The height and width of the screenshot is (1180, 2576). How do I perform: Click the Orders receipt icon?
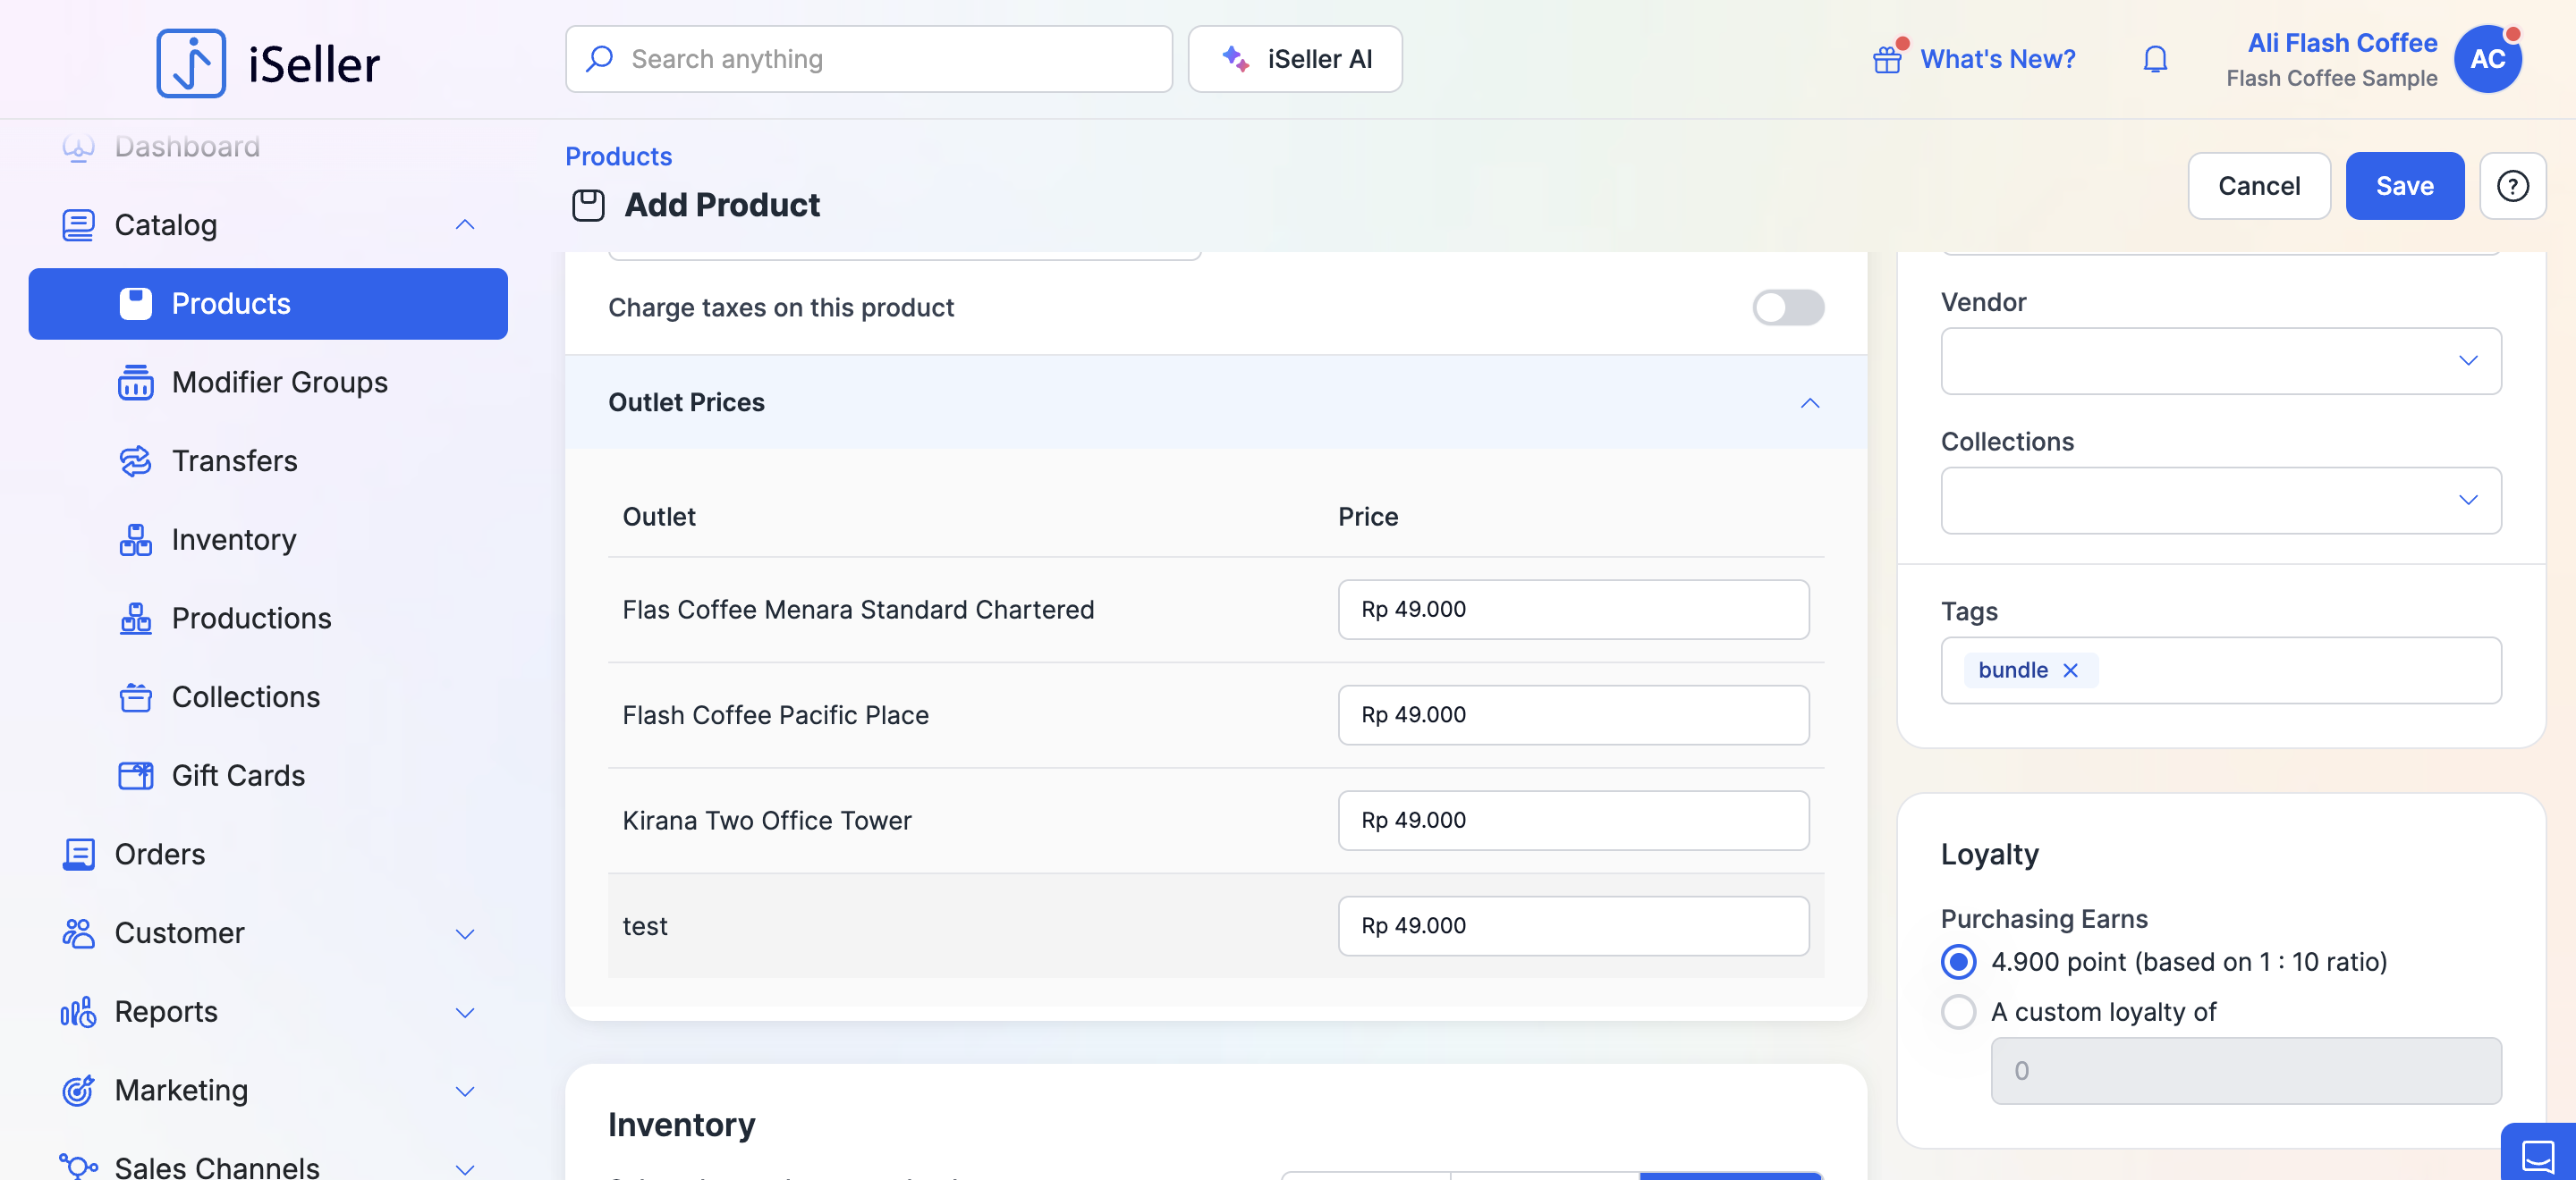coord(78,855)
